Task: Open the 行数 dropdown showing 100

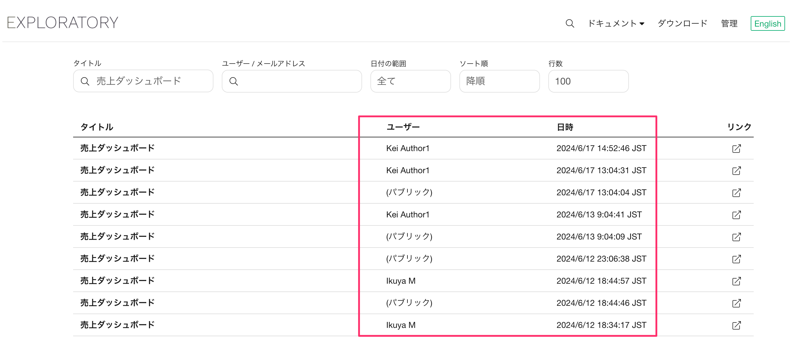Action: point(588,81)
